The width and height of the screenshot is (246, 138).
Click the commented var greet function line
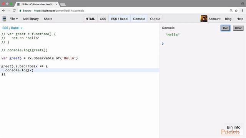coord(28,34)
